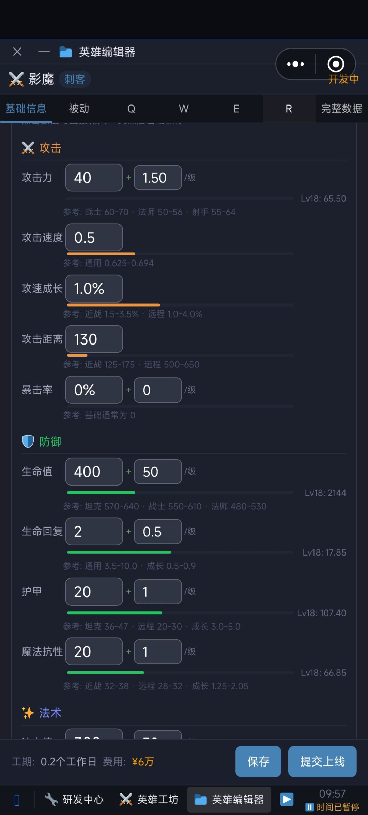
Task: Click the blue start icon at taskbar left
Action: coord(17,800)
